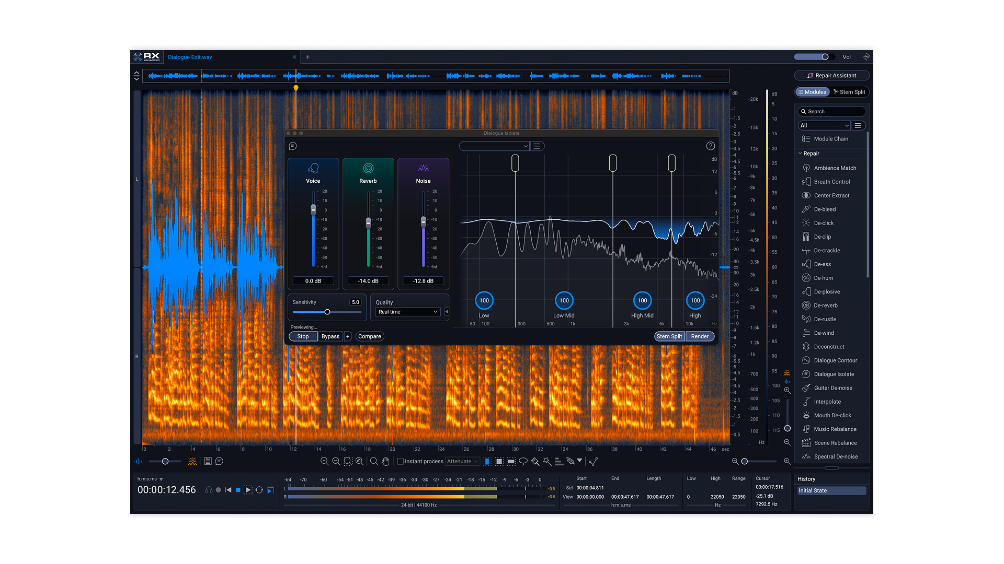Open the Quality Real-time dropdown
This screenshot has height=564, width=1004.
tap(408, 312)
